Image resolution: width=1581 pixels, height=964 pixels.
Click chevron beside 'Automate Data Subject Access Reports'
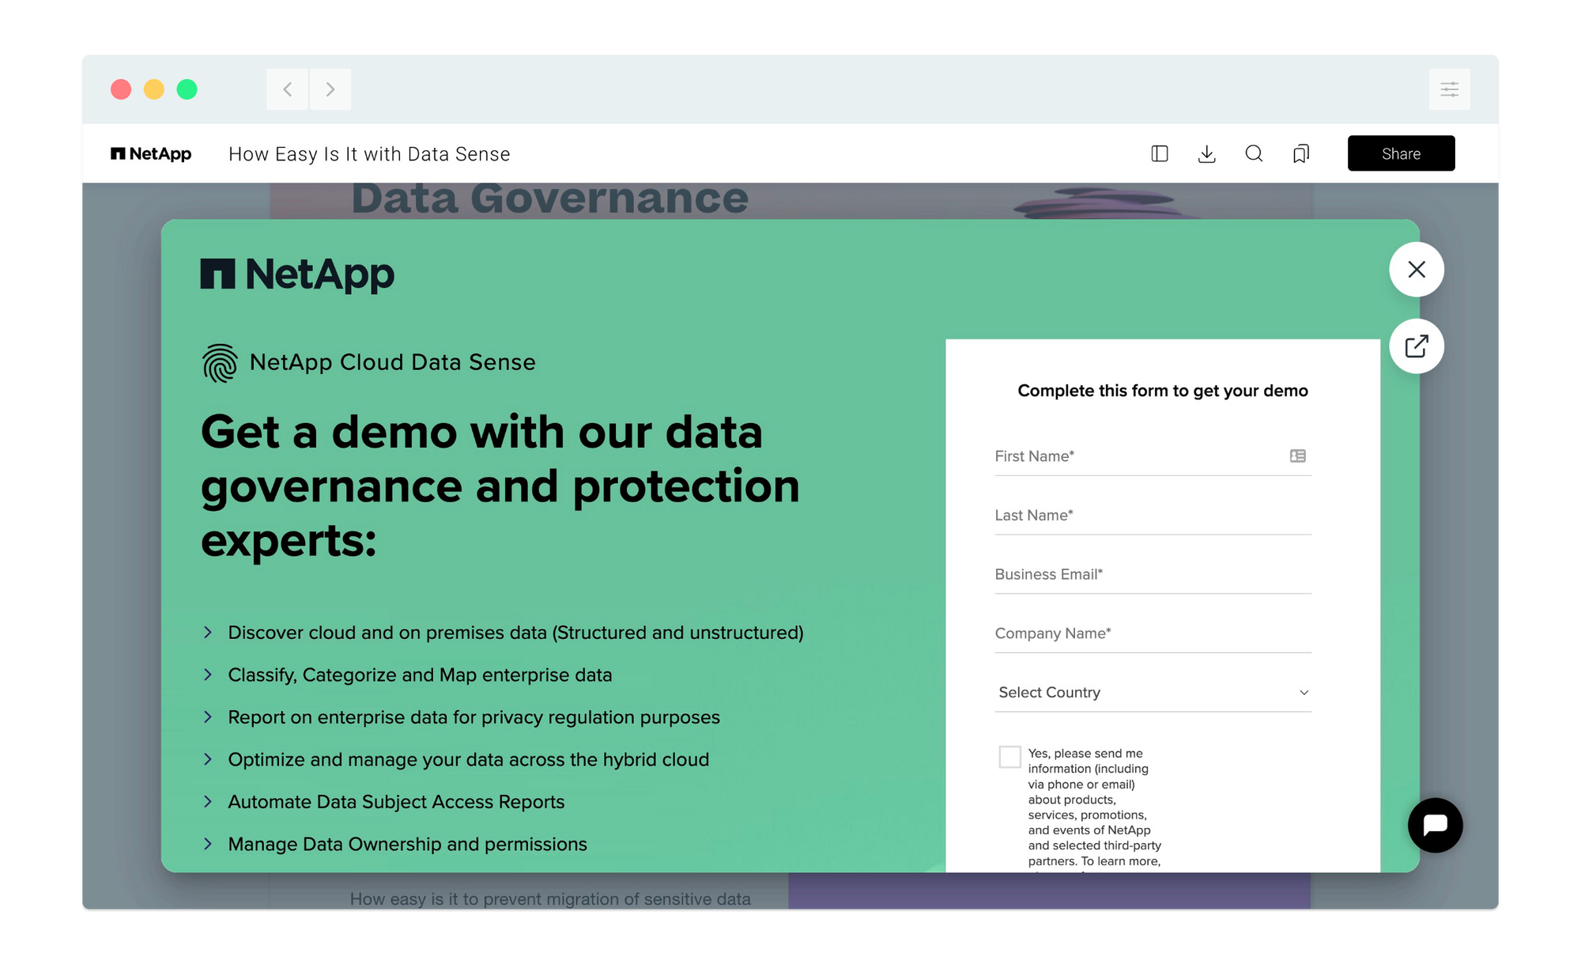click(x=208, y=802)
